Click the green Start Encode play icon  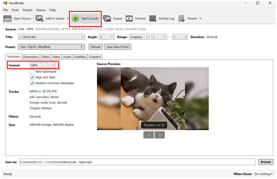[x=75, y=18]
